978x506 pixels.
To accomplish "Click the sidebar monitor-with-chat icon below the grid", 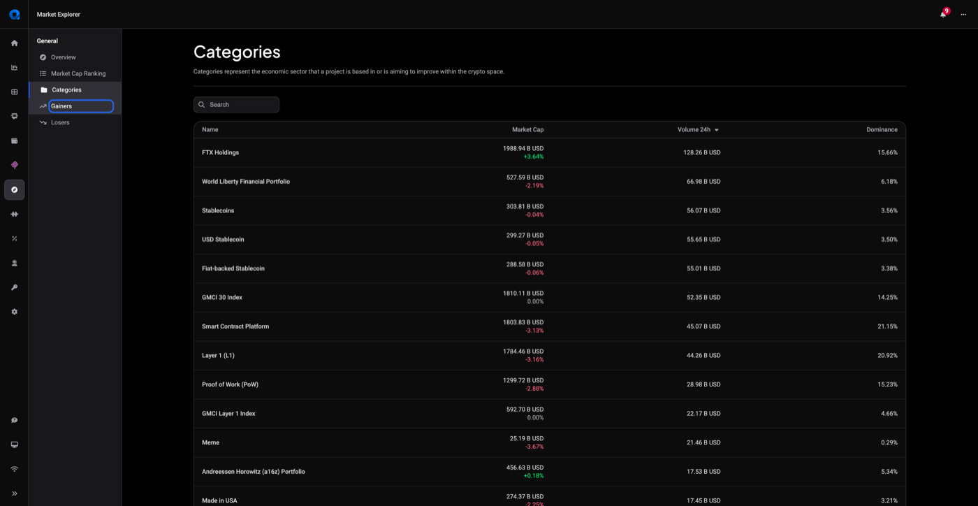I will (14, 117).
